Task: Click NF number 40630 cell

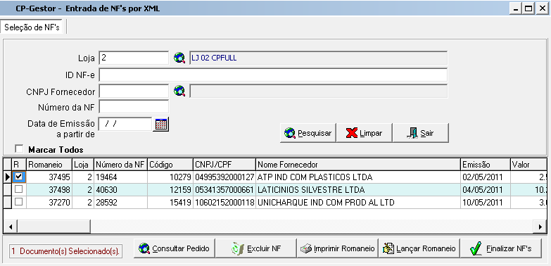Action: point(120,190)
